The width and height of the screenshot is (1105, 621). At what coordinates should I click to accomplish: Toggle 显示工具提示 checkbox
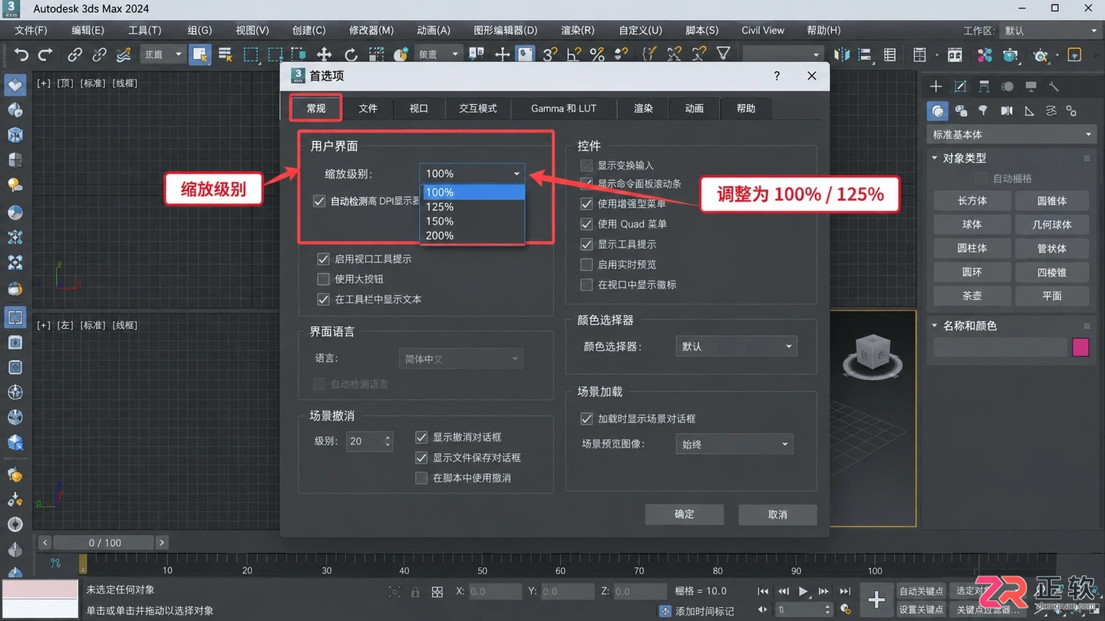(x=586, y=244)
